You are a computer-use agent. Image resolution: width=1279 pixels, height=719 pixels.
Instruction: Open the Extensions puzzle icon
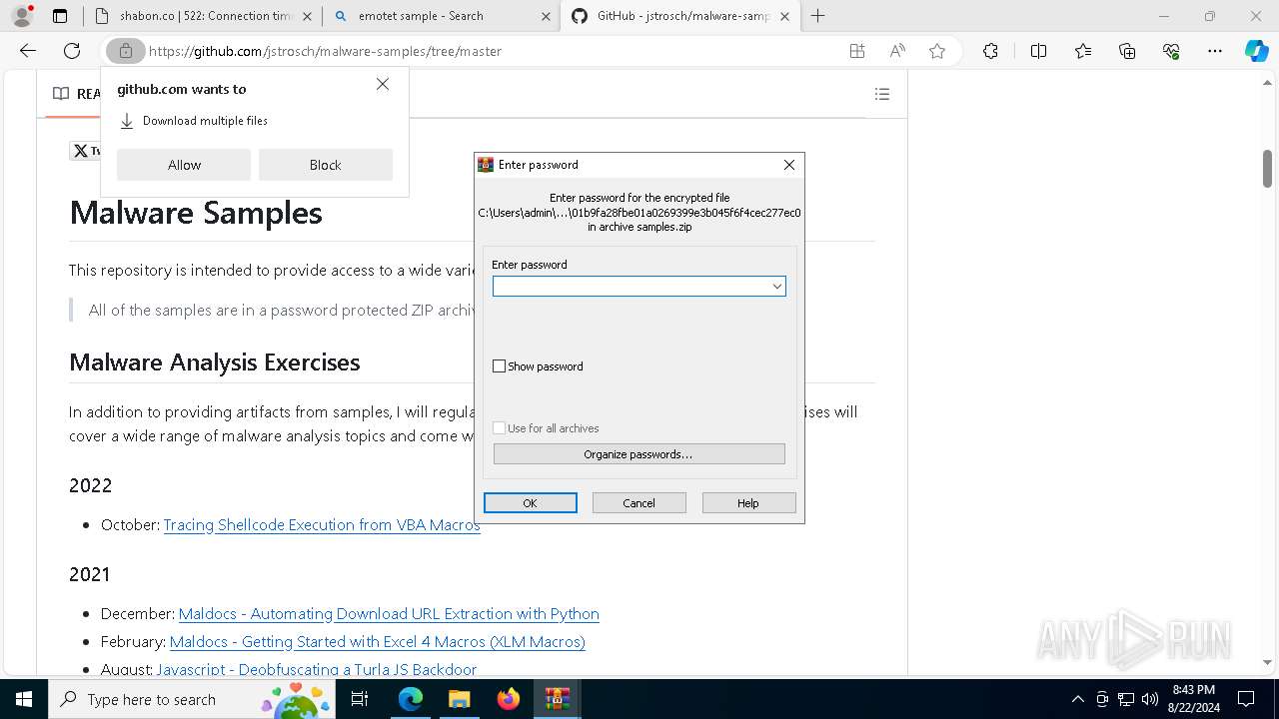990,51
